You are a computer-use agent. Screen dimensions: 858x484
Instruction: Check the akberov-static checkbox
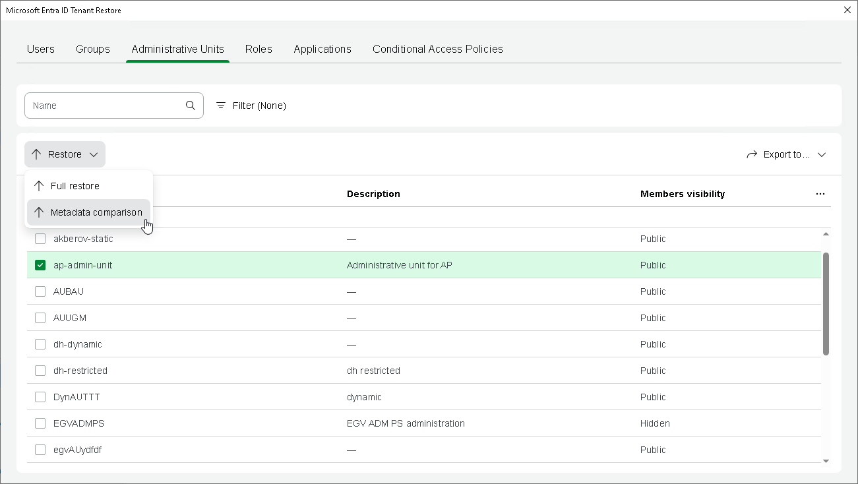pos(40,239)
